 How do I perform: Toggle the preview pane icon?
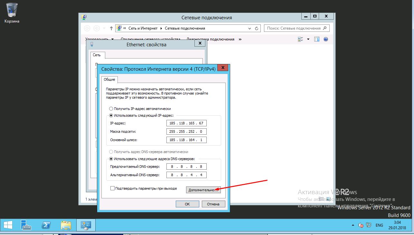click(317, 39)
